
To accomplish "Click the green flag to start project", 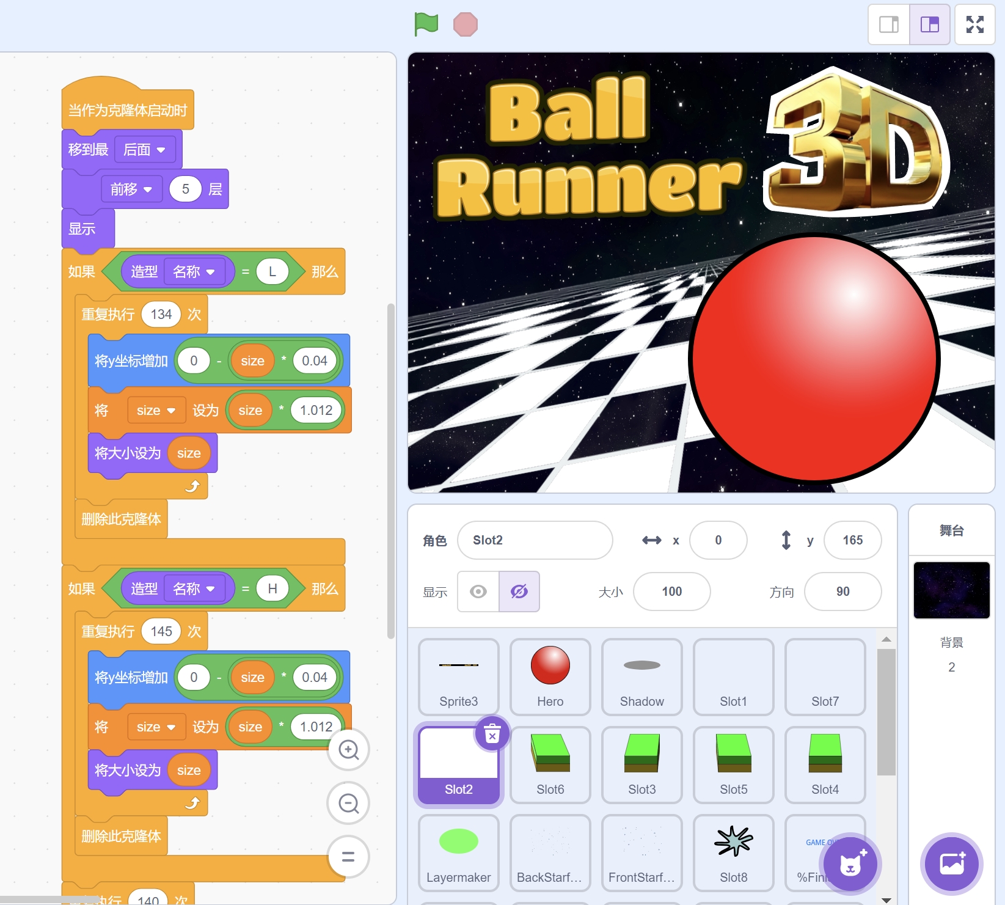I will point(426,24).
